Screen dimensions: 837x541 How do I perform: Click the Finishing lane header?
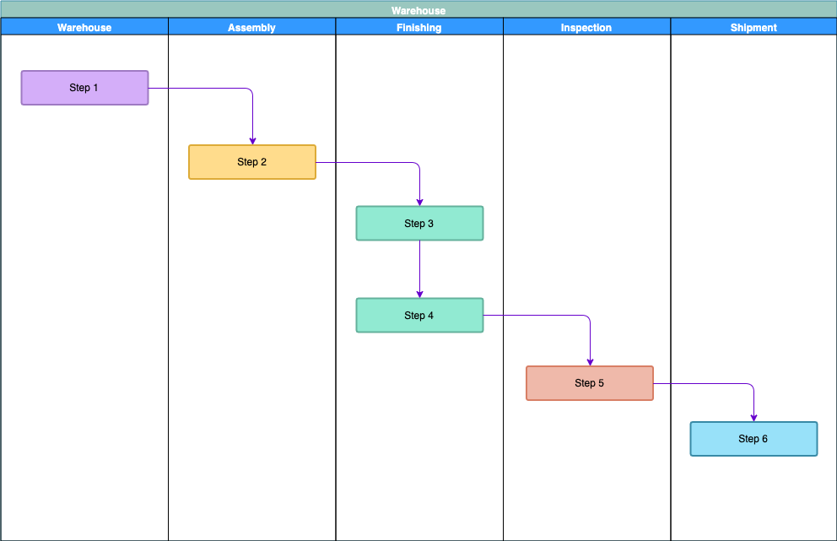419,27
